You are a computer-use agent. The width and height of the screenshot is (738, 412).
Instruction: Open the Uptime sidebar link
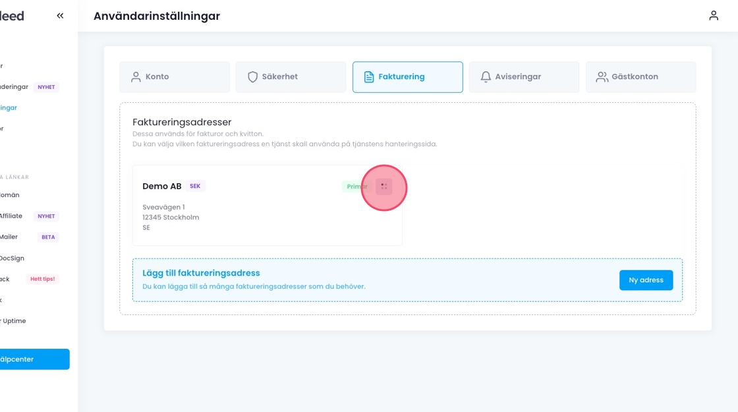tap(13, 321)
